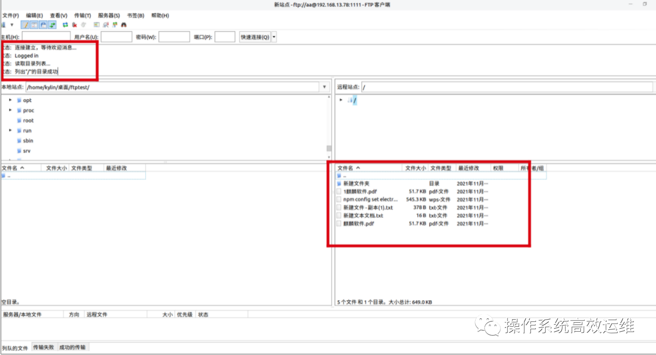Expand the remote root / tree node
Screen dimensions: 656x355
(341, 100)
